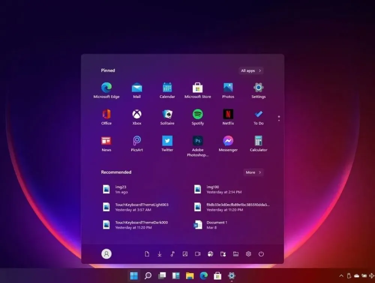This screenshot has width=375, height=283.
Task: Open Spotify from the pinned apps
Action: (198, 115)
